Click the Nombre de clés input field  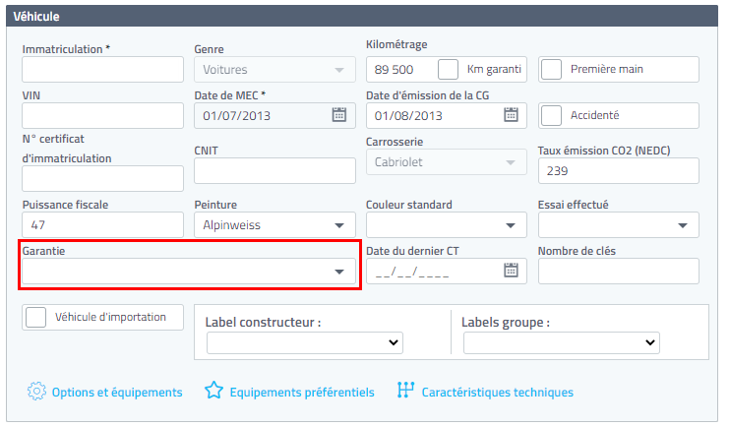tap(618, 271)
